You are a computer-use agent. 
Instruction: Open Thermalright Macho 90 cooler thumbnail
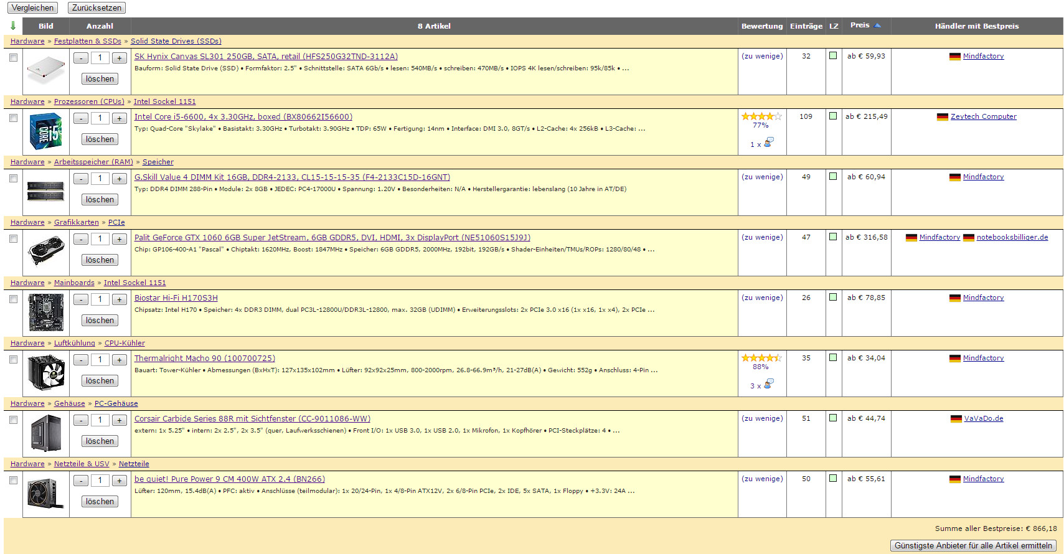click(x=46, y=372)
